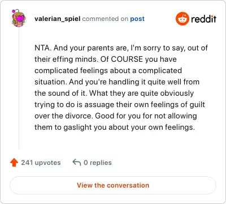Click the orange Reddit Snoo logo
Image resolution: width=226 pixels, height=204 pixels.
tap(182, 19)
